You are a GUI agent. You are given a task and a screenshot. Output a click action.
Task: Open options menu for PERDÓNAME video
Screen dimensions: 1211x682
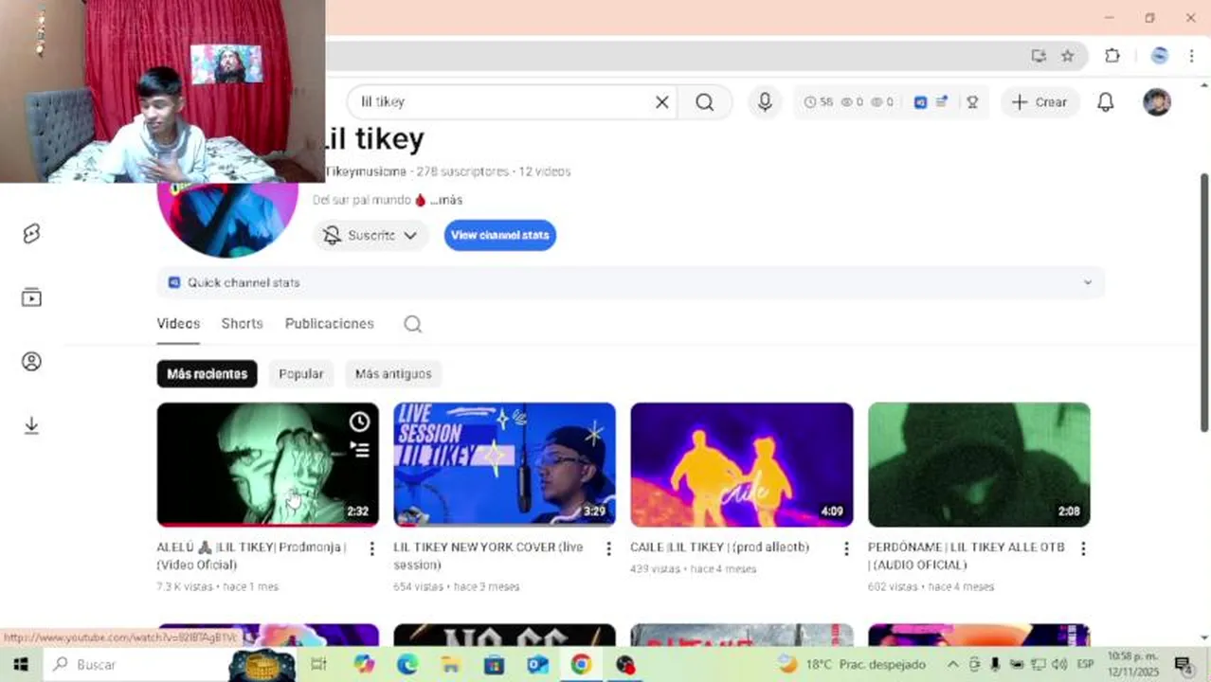(1083, 548)
